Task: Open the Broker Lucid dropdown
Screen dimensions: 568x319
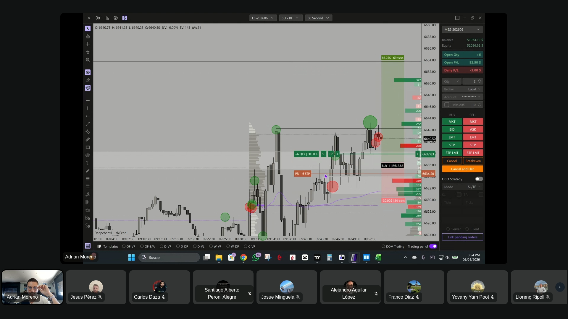Action: (462, 89)
